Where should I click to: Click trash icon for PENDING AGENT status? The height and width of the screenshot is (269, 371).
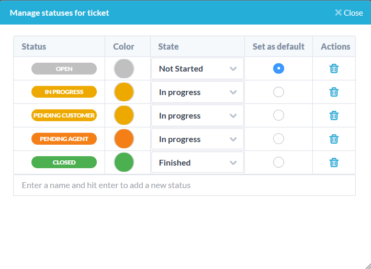pos(334,139)
